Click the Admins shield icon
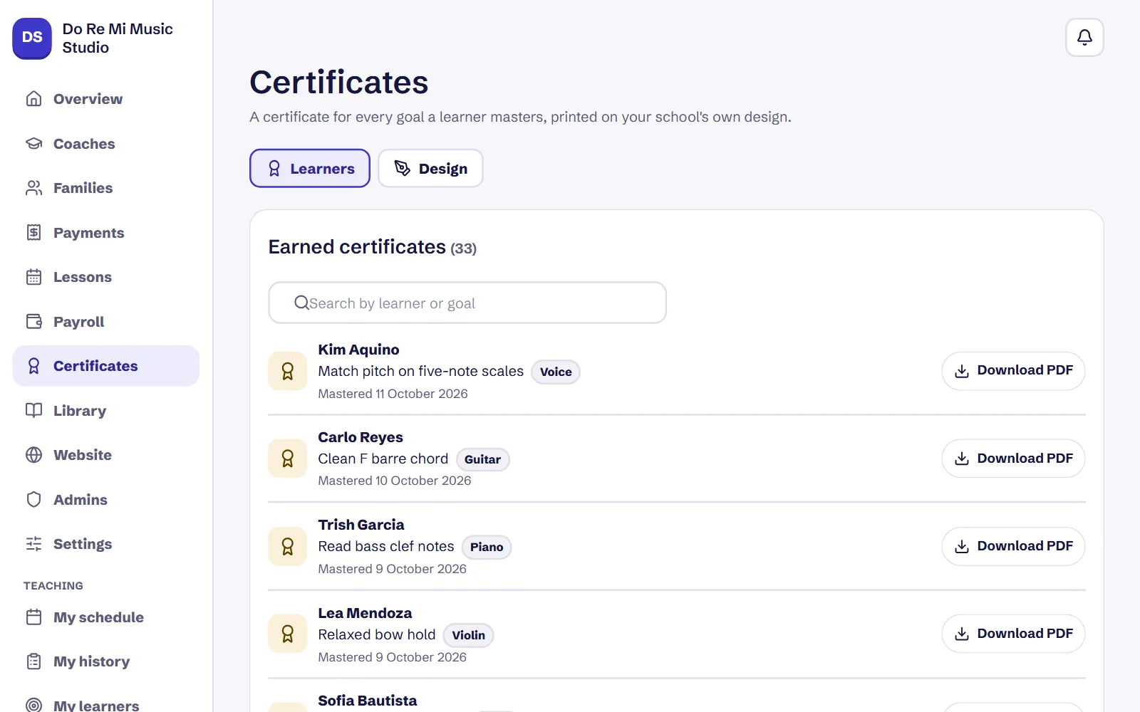1140x712 pixels. [x=33, y=500]
